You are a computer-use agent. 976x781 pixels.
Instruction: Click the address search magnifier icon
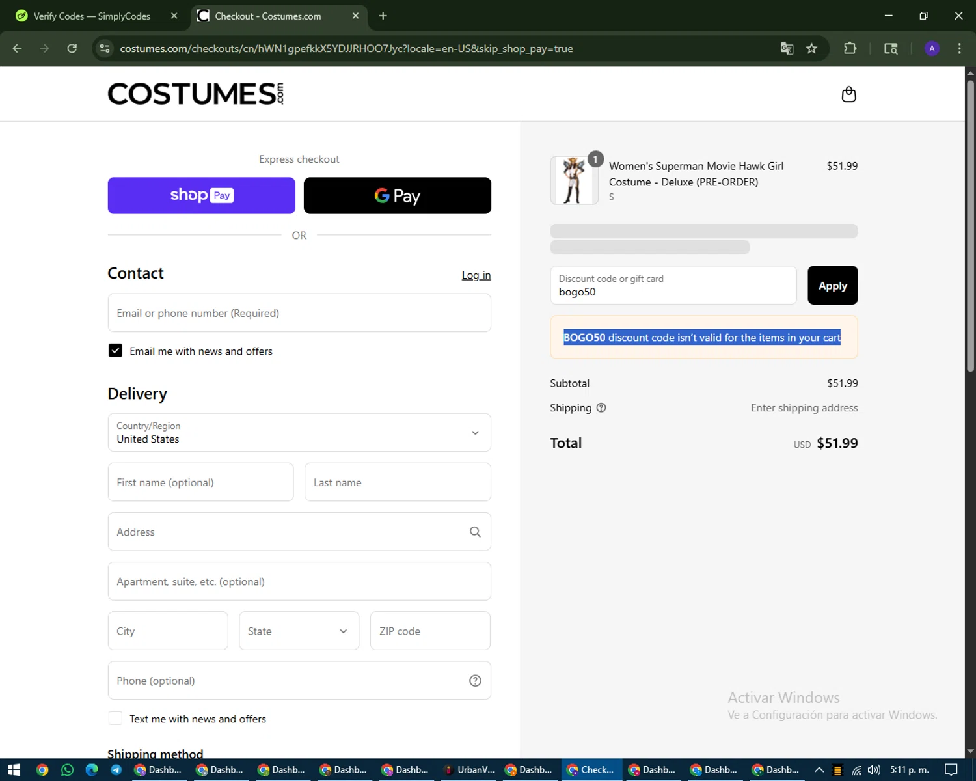tap(475, 532)
